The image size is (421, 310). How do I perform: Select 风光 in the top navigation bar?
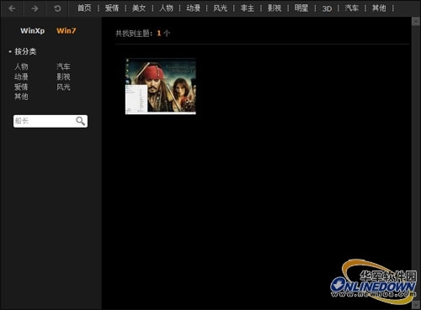pos(221,8)
